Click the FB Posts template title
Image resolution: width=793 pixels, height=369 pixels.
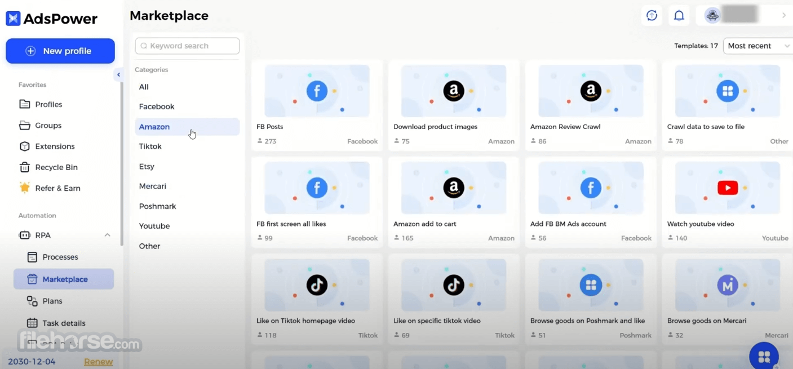(x=270, y=127)
